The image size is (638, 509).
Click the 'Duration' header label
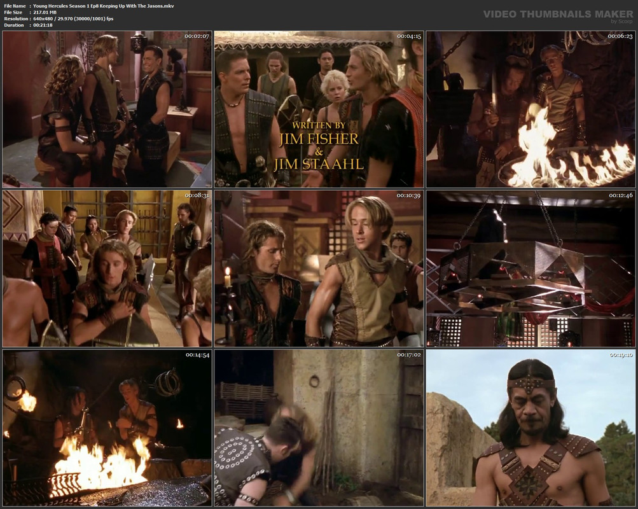tap(14, 25)
